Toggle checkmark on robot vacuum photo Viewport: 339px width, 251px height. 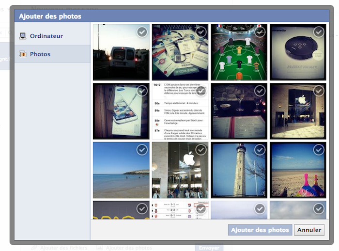pyautogui.click(x=319, y=32)
